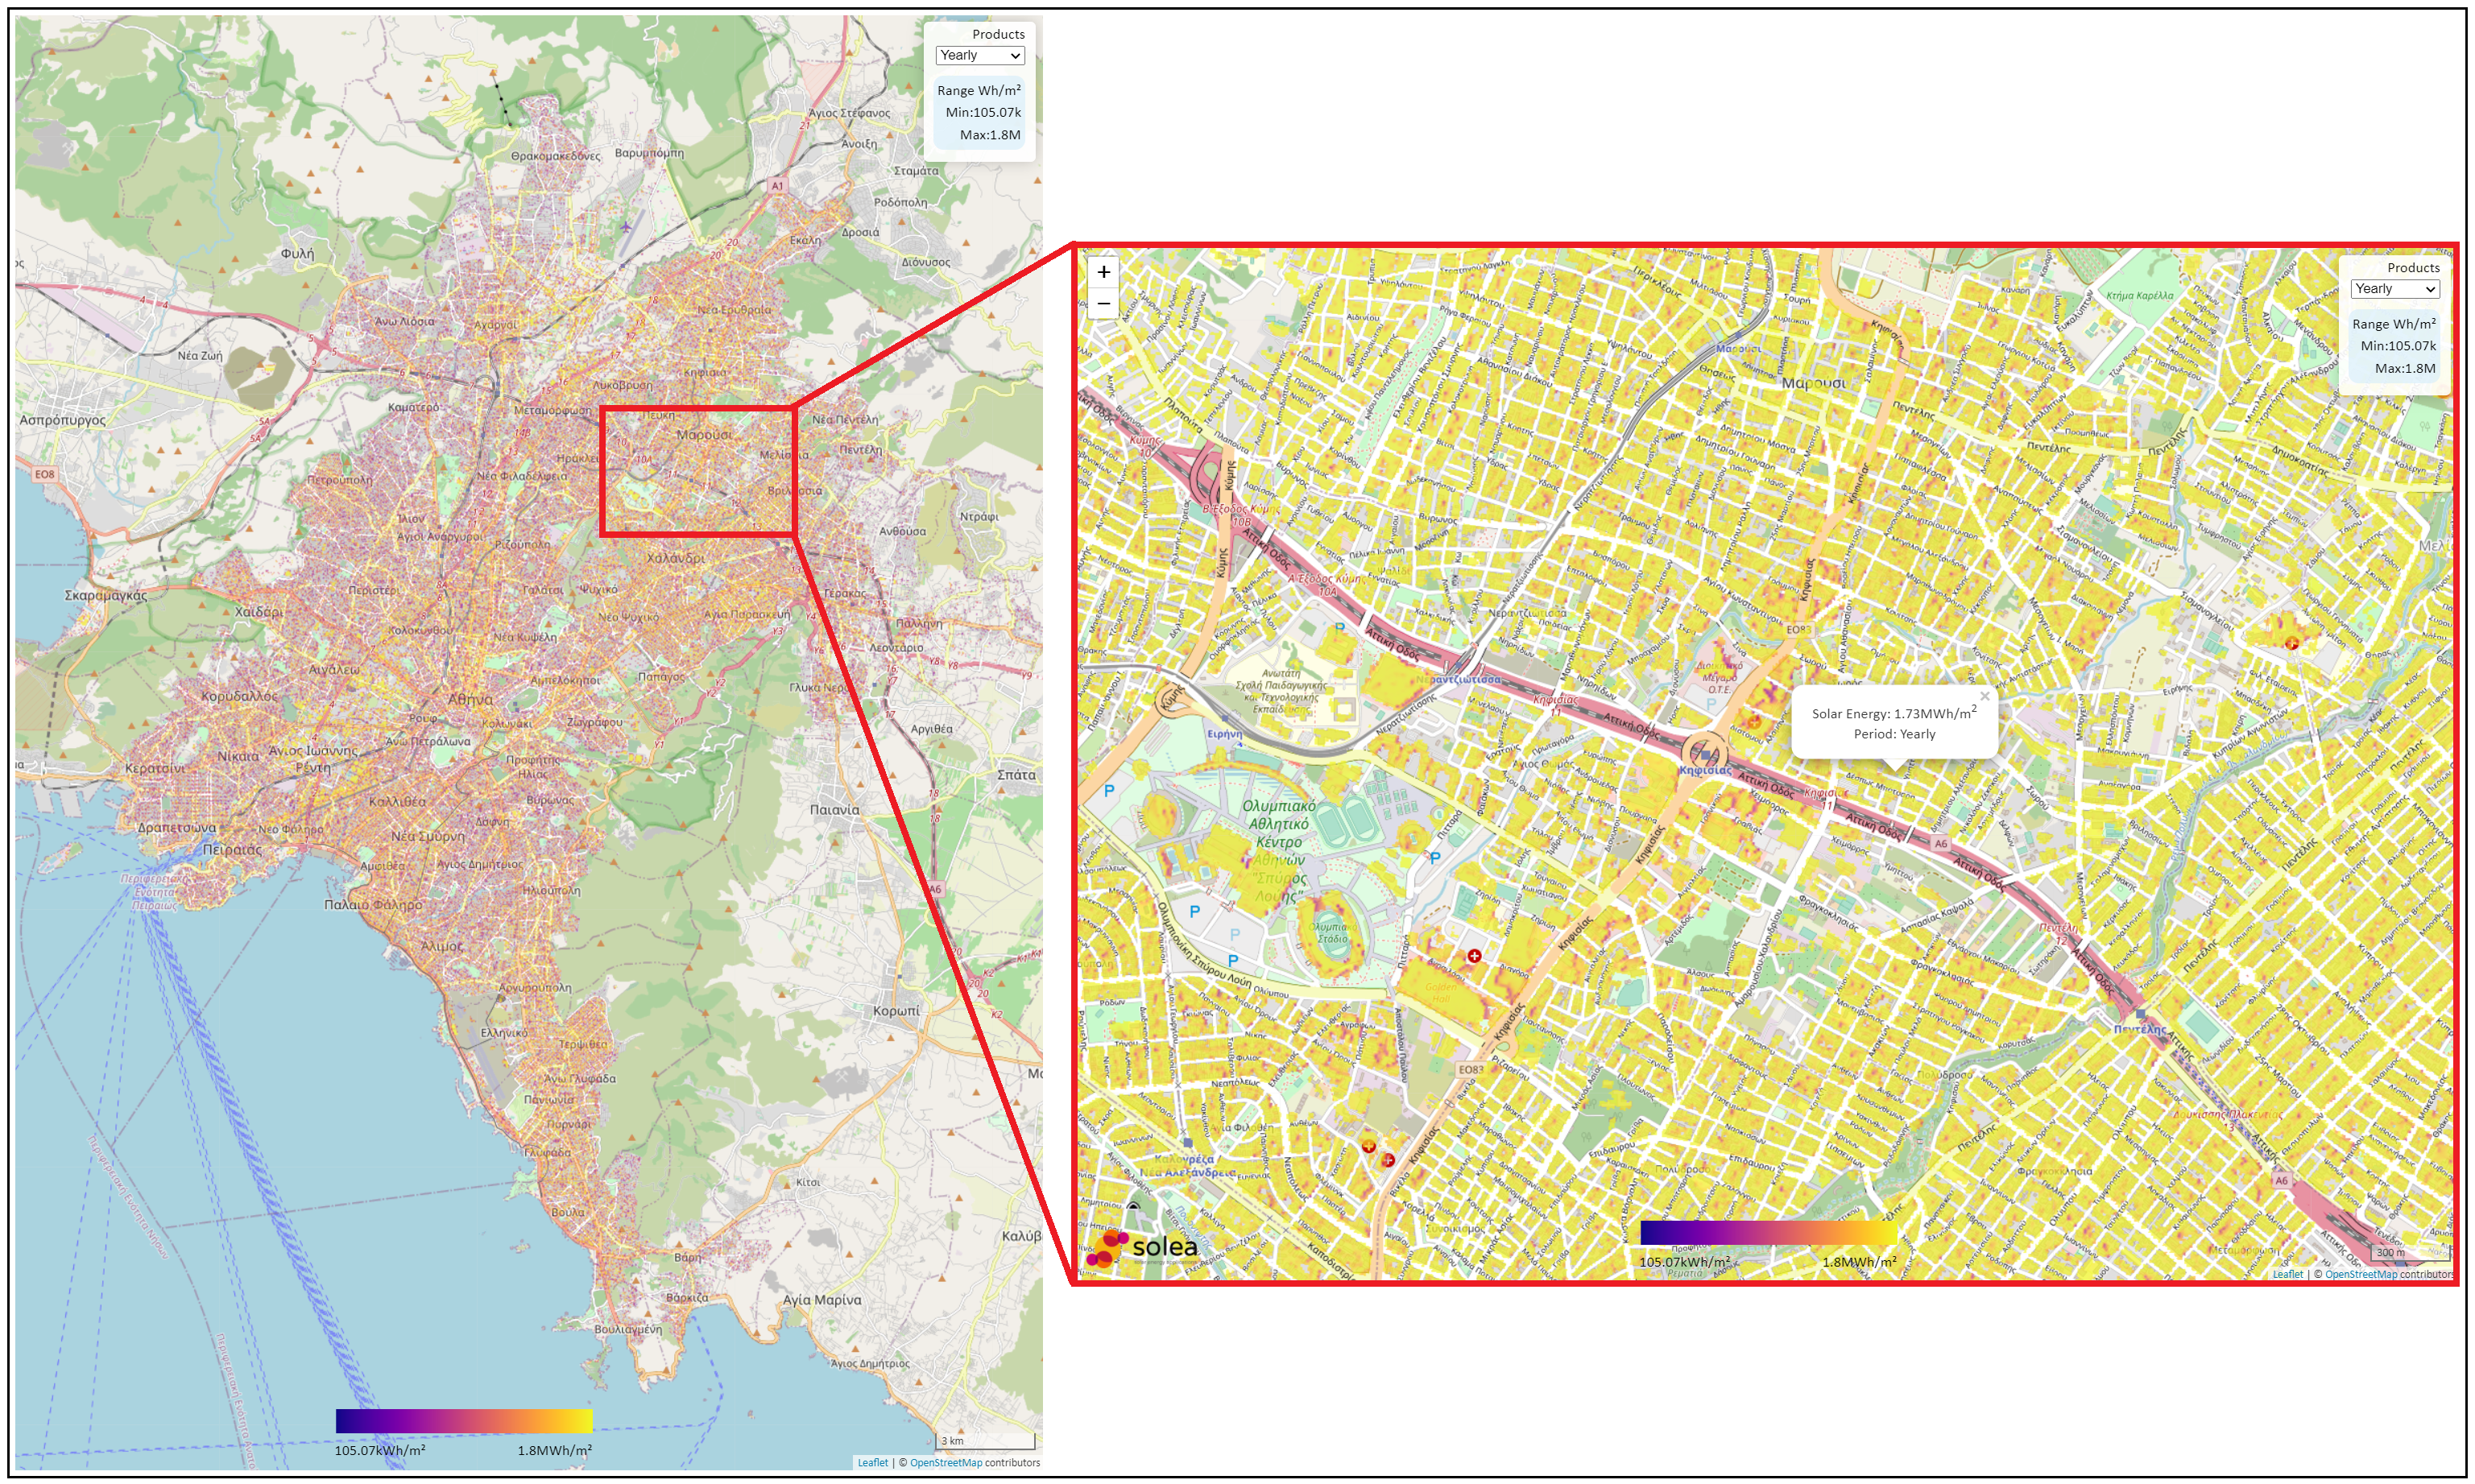Click the zoomed map color gradient bar
Image resolution: width=2475 pixels, height=1484 pixels.
point(1768,1232)
